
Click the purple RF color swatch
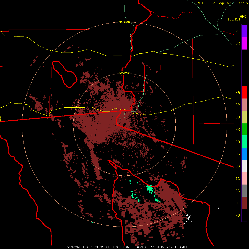[244, 31]
